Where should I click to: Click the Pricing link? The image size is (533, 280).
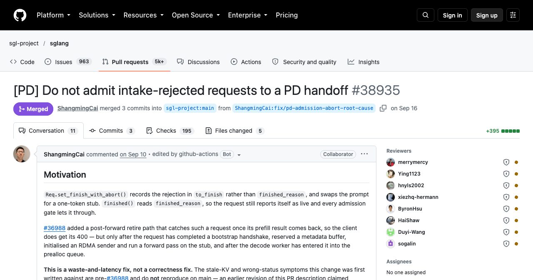(286, 15)
